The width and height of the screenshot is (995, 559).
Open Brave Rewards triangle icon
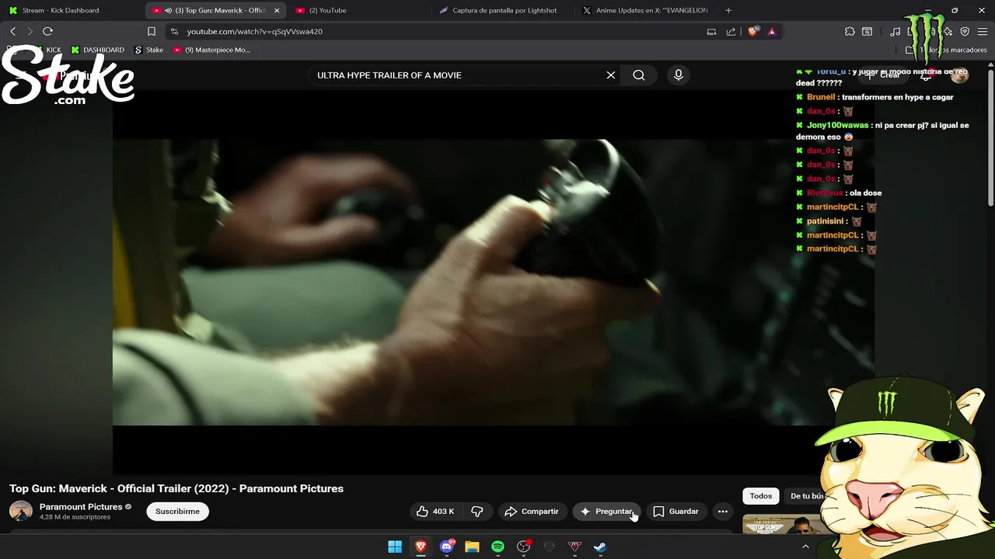pyautogui.click(x=771, y=32)
